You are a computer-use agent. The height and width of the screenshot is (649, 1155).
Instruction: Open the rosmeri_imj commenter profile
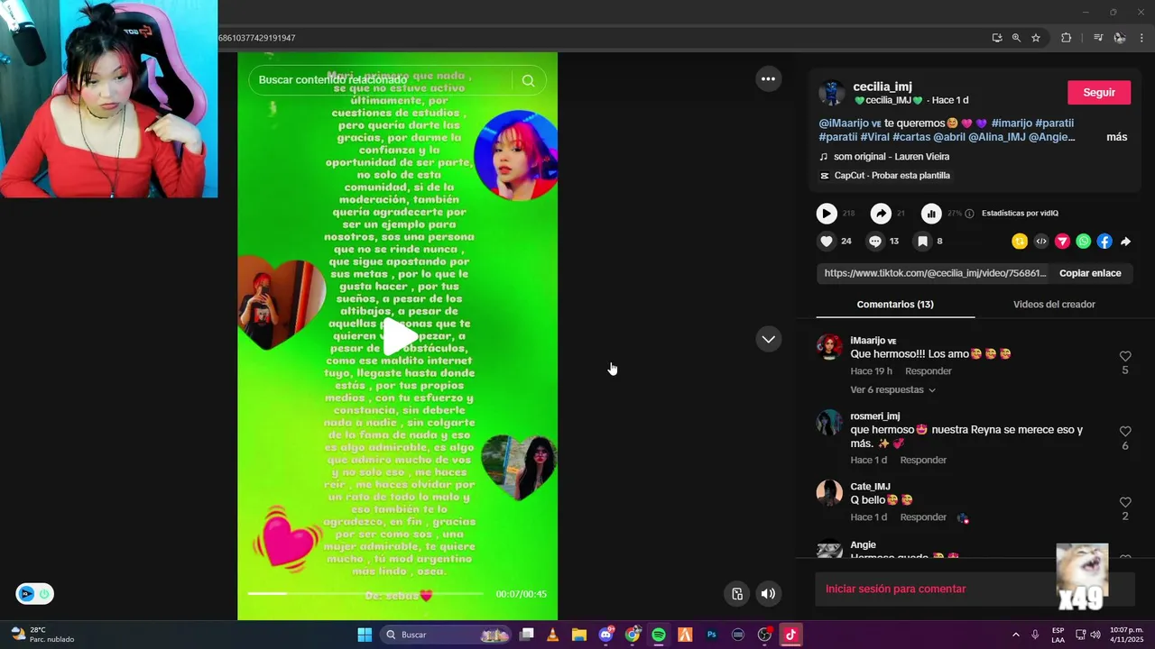[874, 416]
